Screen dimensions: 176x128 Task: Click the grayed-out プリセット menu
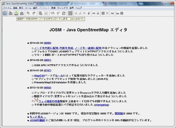[44, 8]
